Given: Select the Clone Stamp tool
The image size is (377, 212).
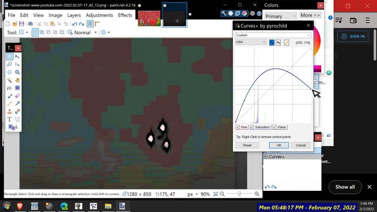Looking at the screenshot, I should click(9, 111).
